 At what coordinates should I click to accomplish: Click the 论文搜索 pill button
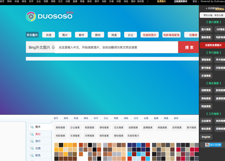coord(119,128)
